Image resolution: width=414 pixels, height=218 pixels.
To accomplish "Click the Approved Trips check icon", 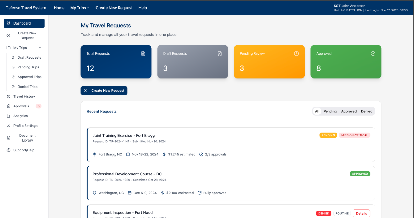I will (x=13, y=77).
